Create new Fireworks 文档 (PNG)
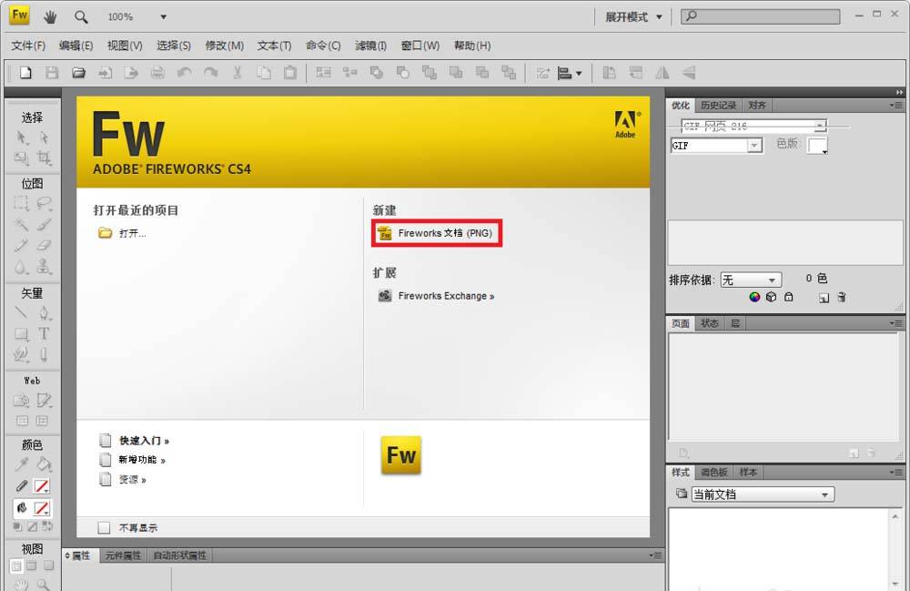The height and width of the screenshot is (591, 910). click(x=437, y=234)
